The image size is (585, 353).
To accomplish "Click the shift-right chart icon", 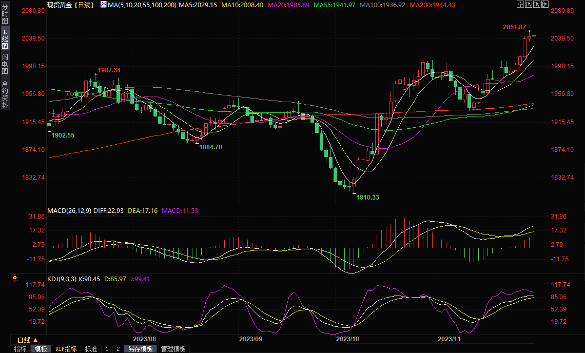I will pyautogui.click(x=545, y=4).
